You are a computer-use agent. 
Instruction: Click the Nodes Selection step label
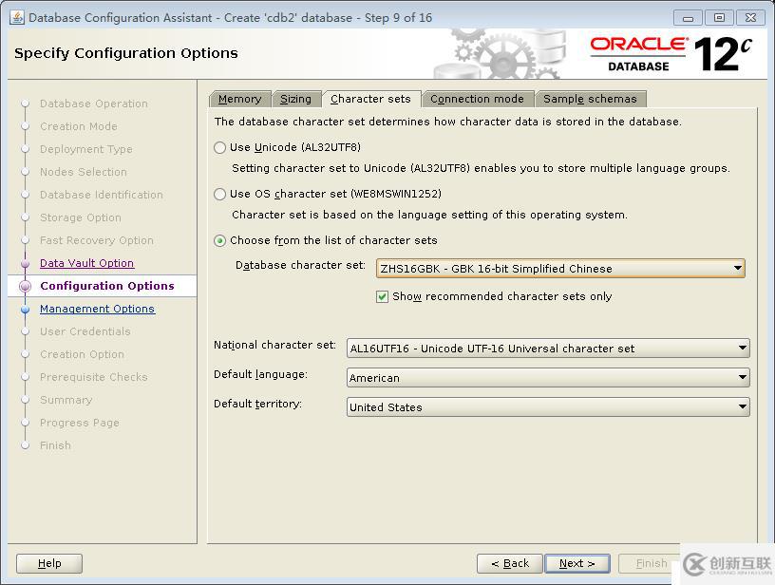84,172
